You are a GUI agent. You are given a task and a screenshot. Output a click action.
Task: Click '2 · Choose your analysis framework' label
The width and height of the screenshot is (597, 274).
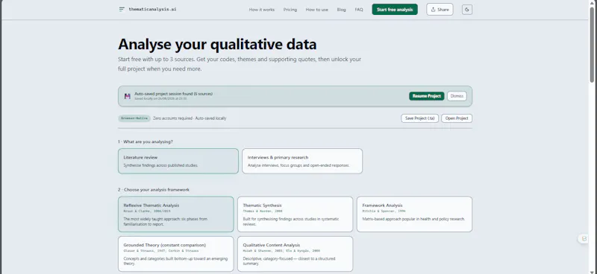(154, 190)
